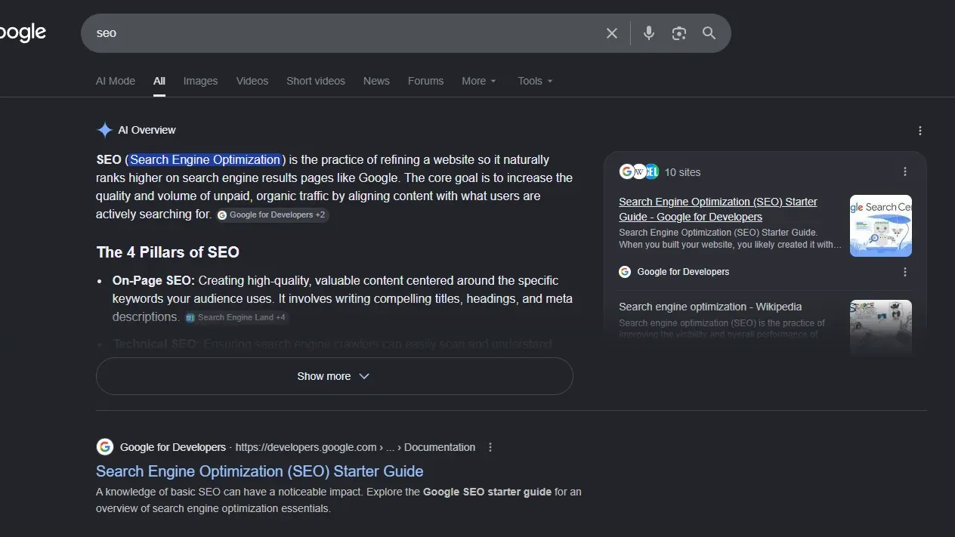Click Google icon beside Google for Developers in sidebar
Image resolution: width=955 pixels, height=537 pixels.
point(625,272)
